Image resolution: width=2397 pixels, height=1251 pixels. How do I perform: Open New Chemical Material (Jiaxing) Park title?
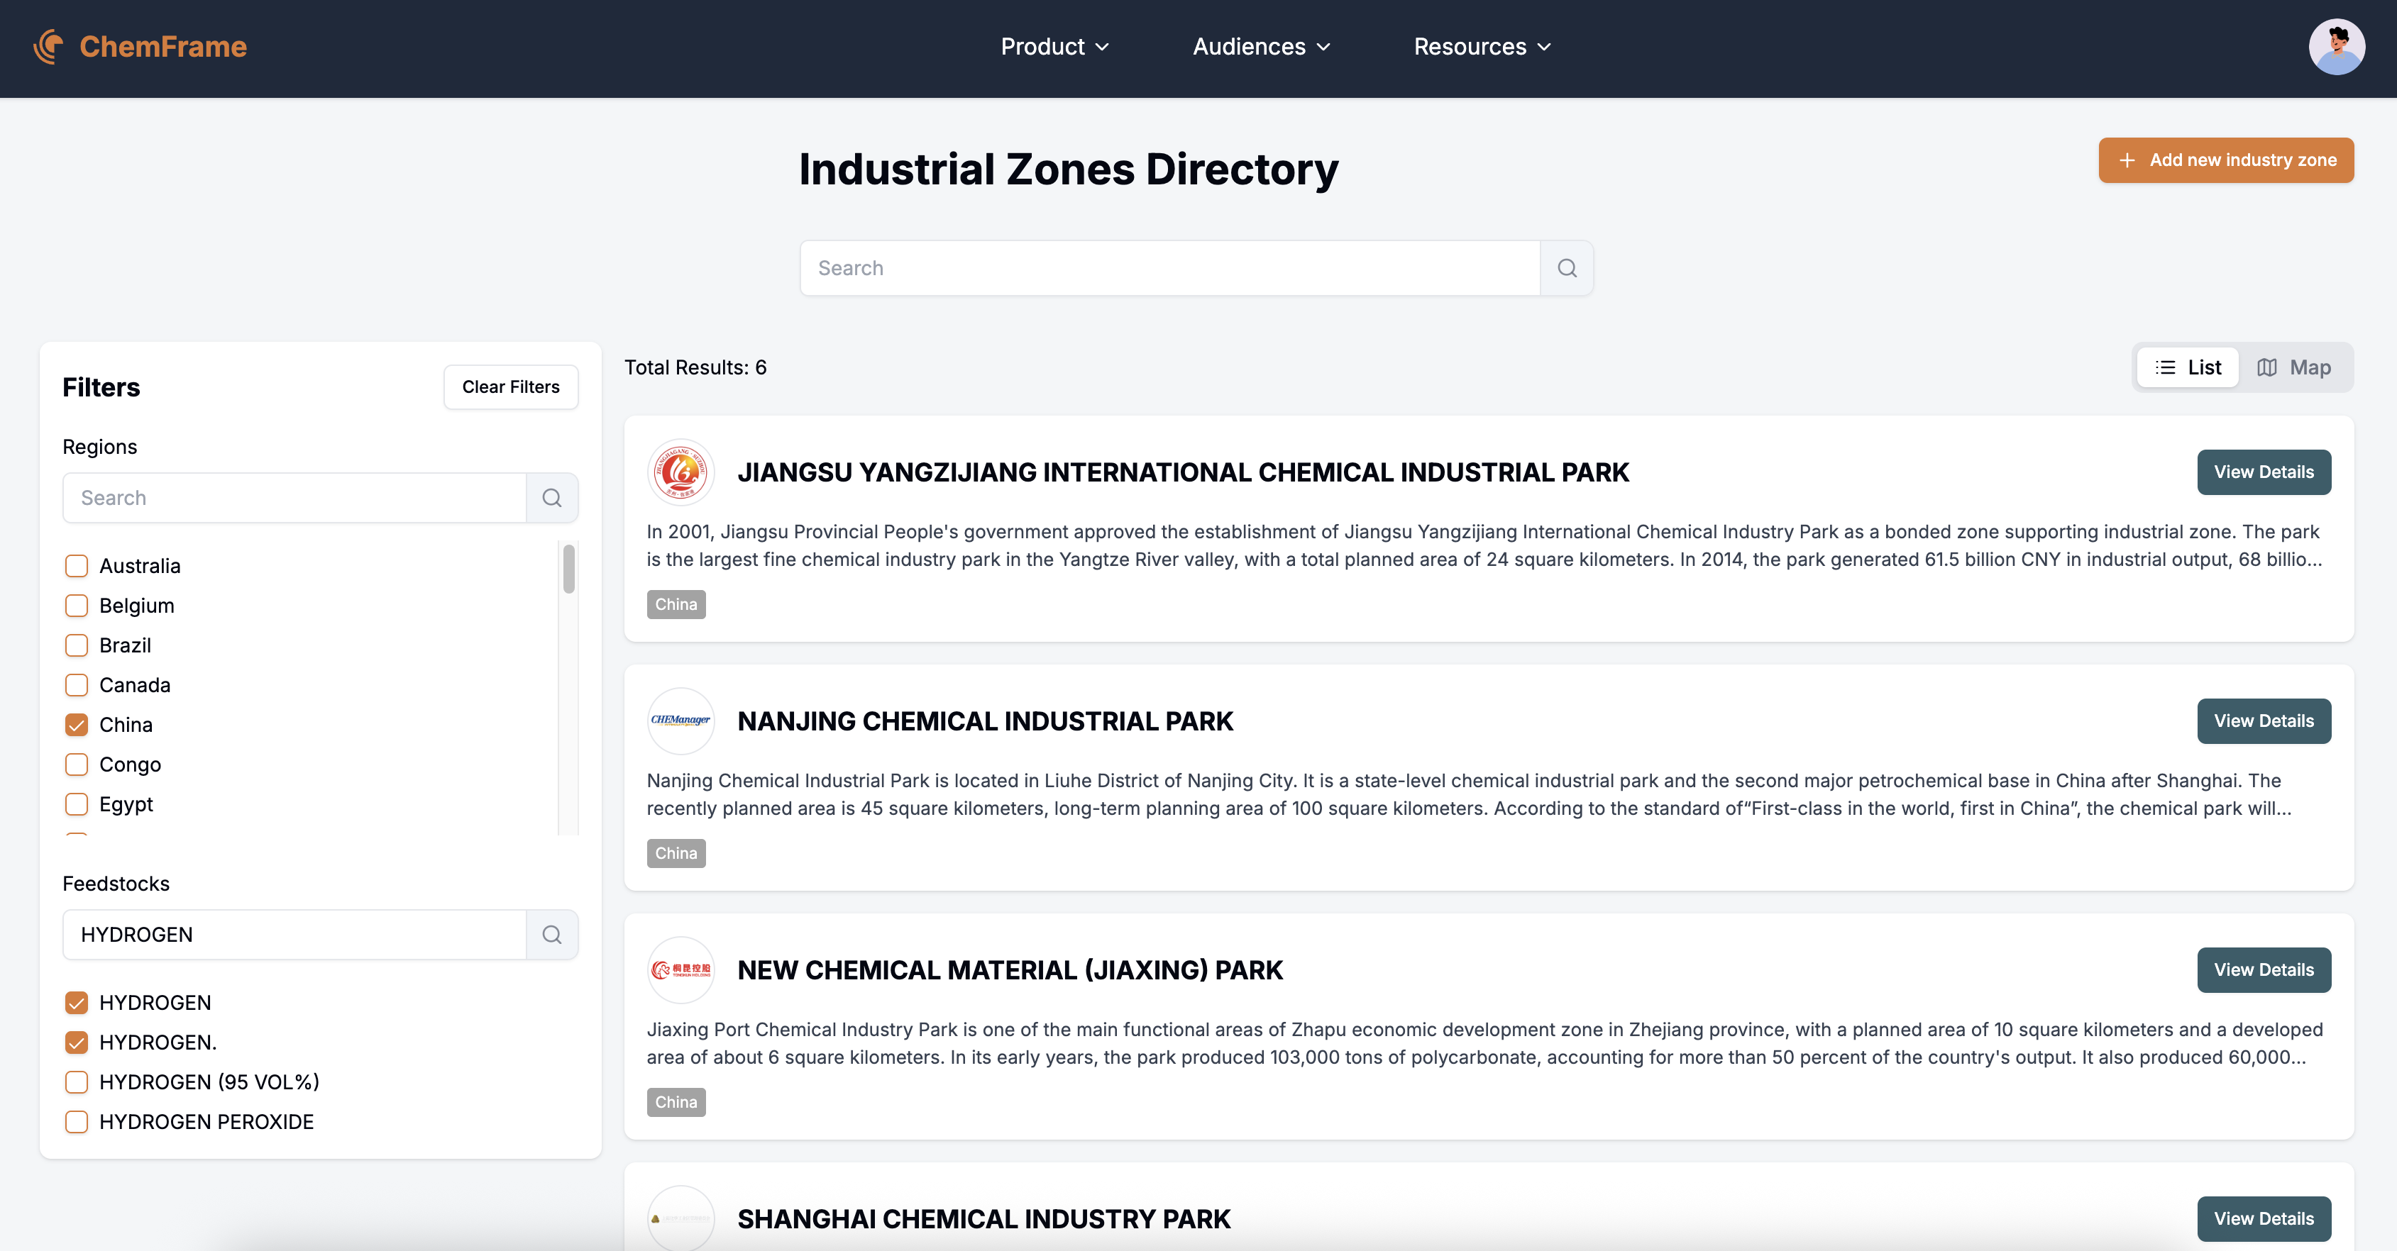pos(1010,970)
